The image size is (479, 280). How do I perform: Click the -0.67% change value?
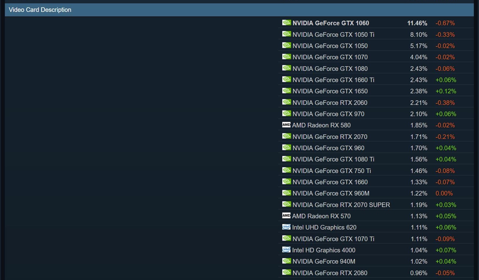click(445, 23)
